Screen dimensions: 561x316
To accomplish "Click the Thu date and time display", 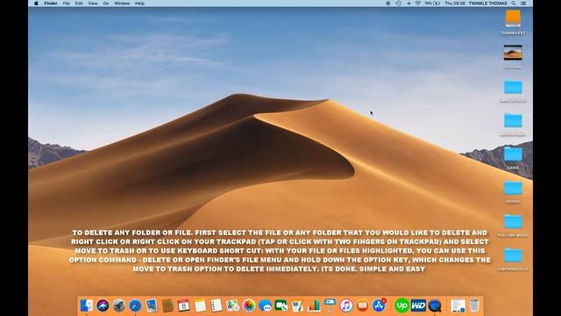I will (455, 4).
